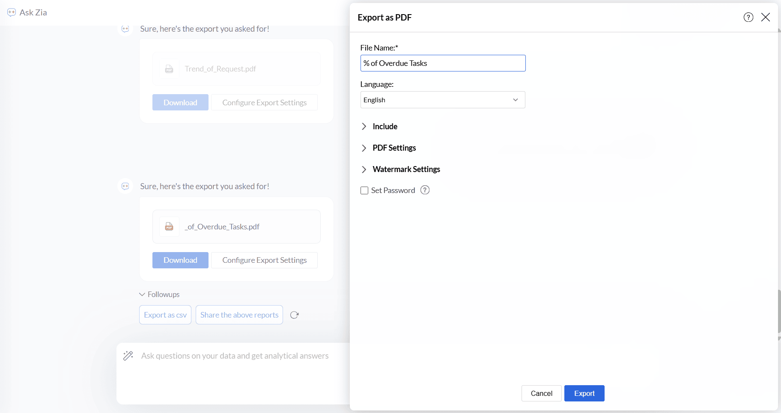This screenshot has width=781, height=413.
Task: Click the Ask Zia icon in header
Action: pos(12,12)
